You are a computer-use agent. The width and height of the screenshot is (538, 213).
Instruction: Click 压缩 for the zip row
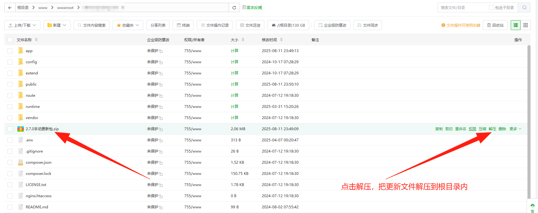(x=482, y=129)
